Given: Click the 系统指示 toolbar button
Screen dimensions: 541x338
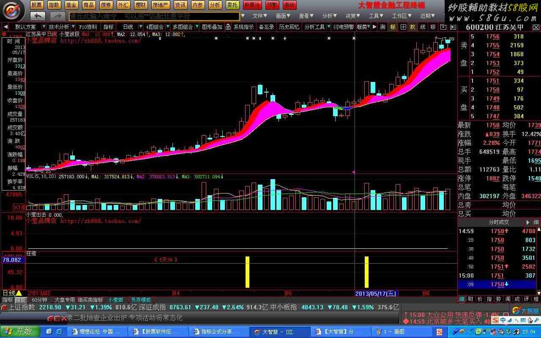Looking at the screenshot, I should pyautogui.click(x=244, y=27).
